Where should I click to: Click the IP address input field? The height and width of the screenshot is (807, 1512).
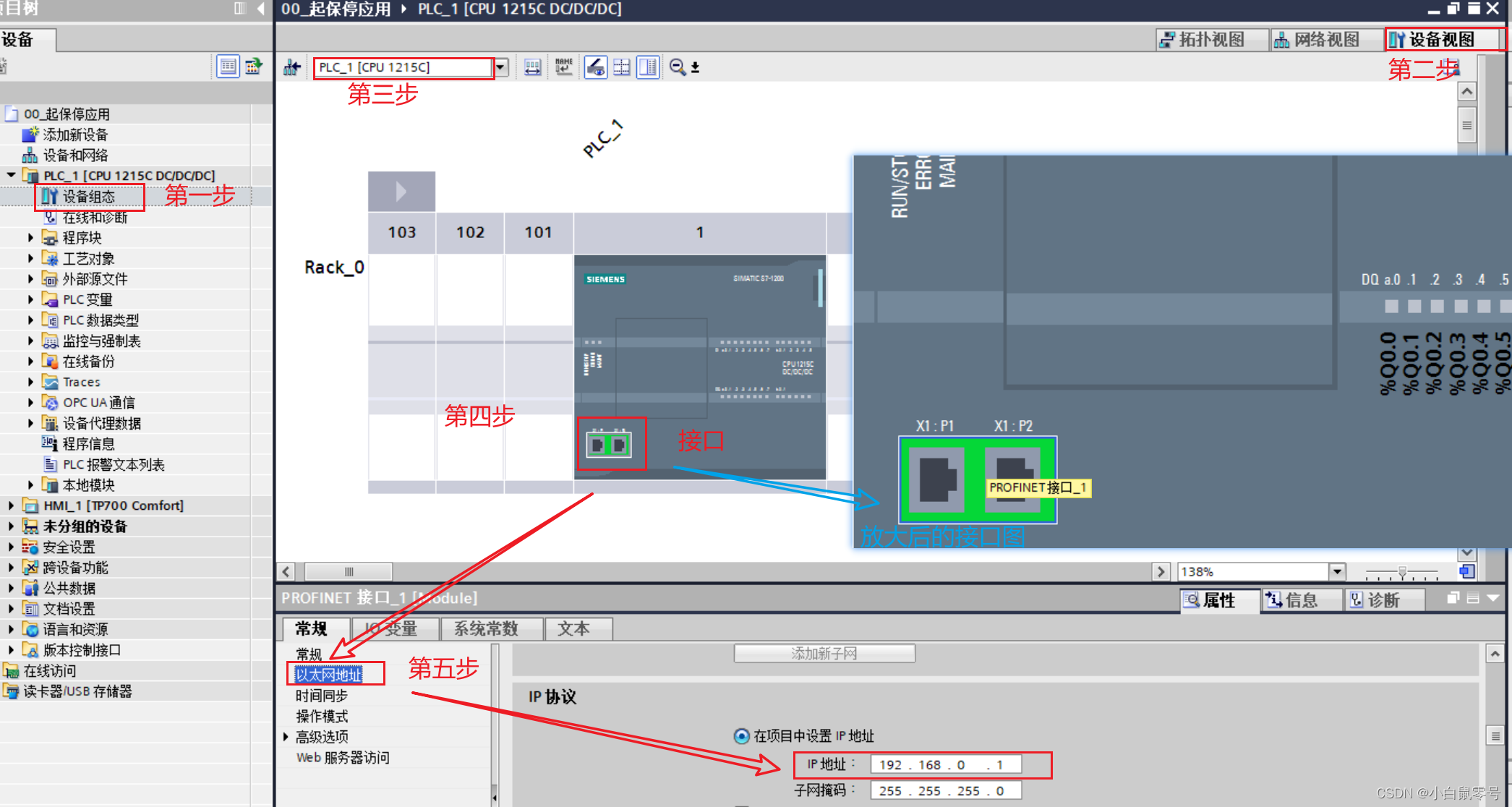[x=945, y=764]
